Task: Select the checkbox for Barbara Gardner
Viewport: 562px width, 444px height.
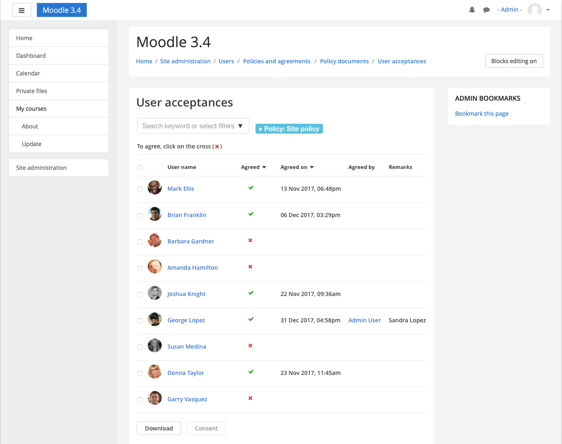Action: [140, 242]
